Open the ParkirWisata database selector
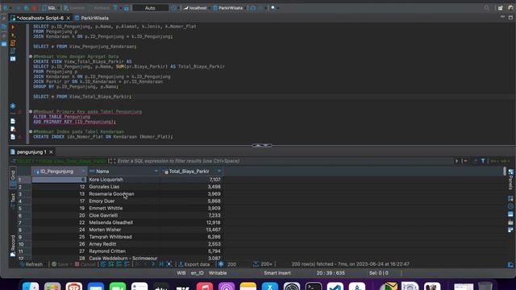Viewport: 516px width, 290px height. click(x=228, y=8)
